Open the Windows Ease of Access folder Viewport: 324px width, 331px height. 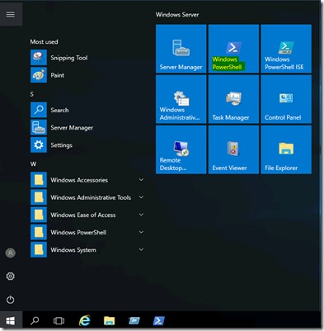click(87, 215)
